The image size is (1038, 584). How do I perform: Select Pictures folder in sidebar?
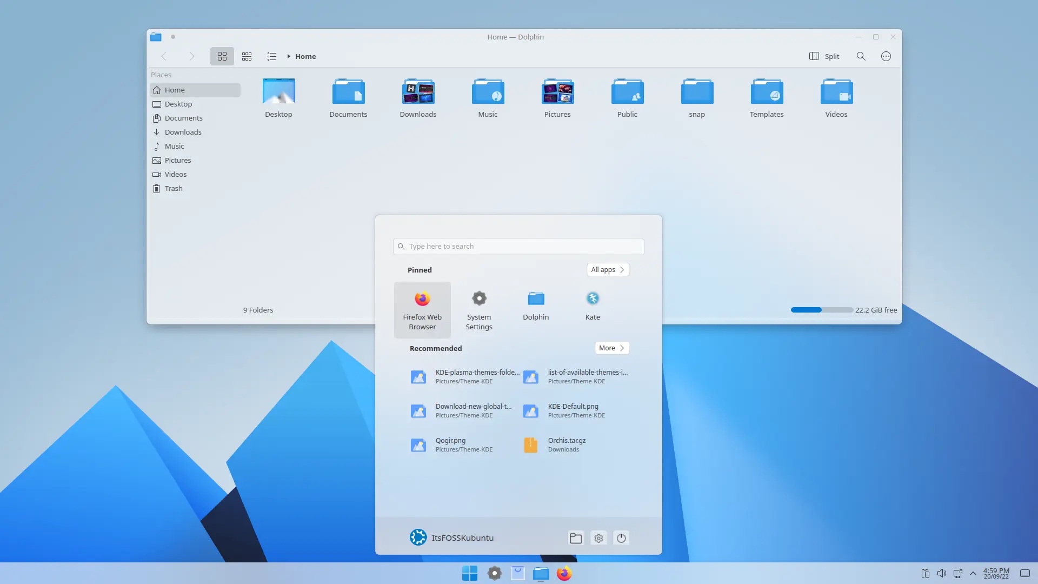(177, 161)
